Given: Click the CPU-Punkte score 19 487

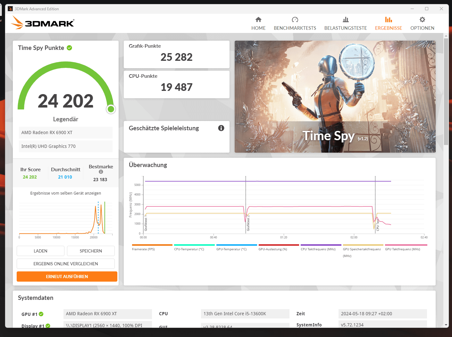Looking at the screenshot, I should pyautogui.click(x=177, y=87).
